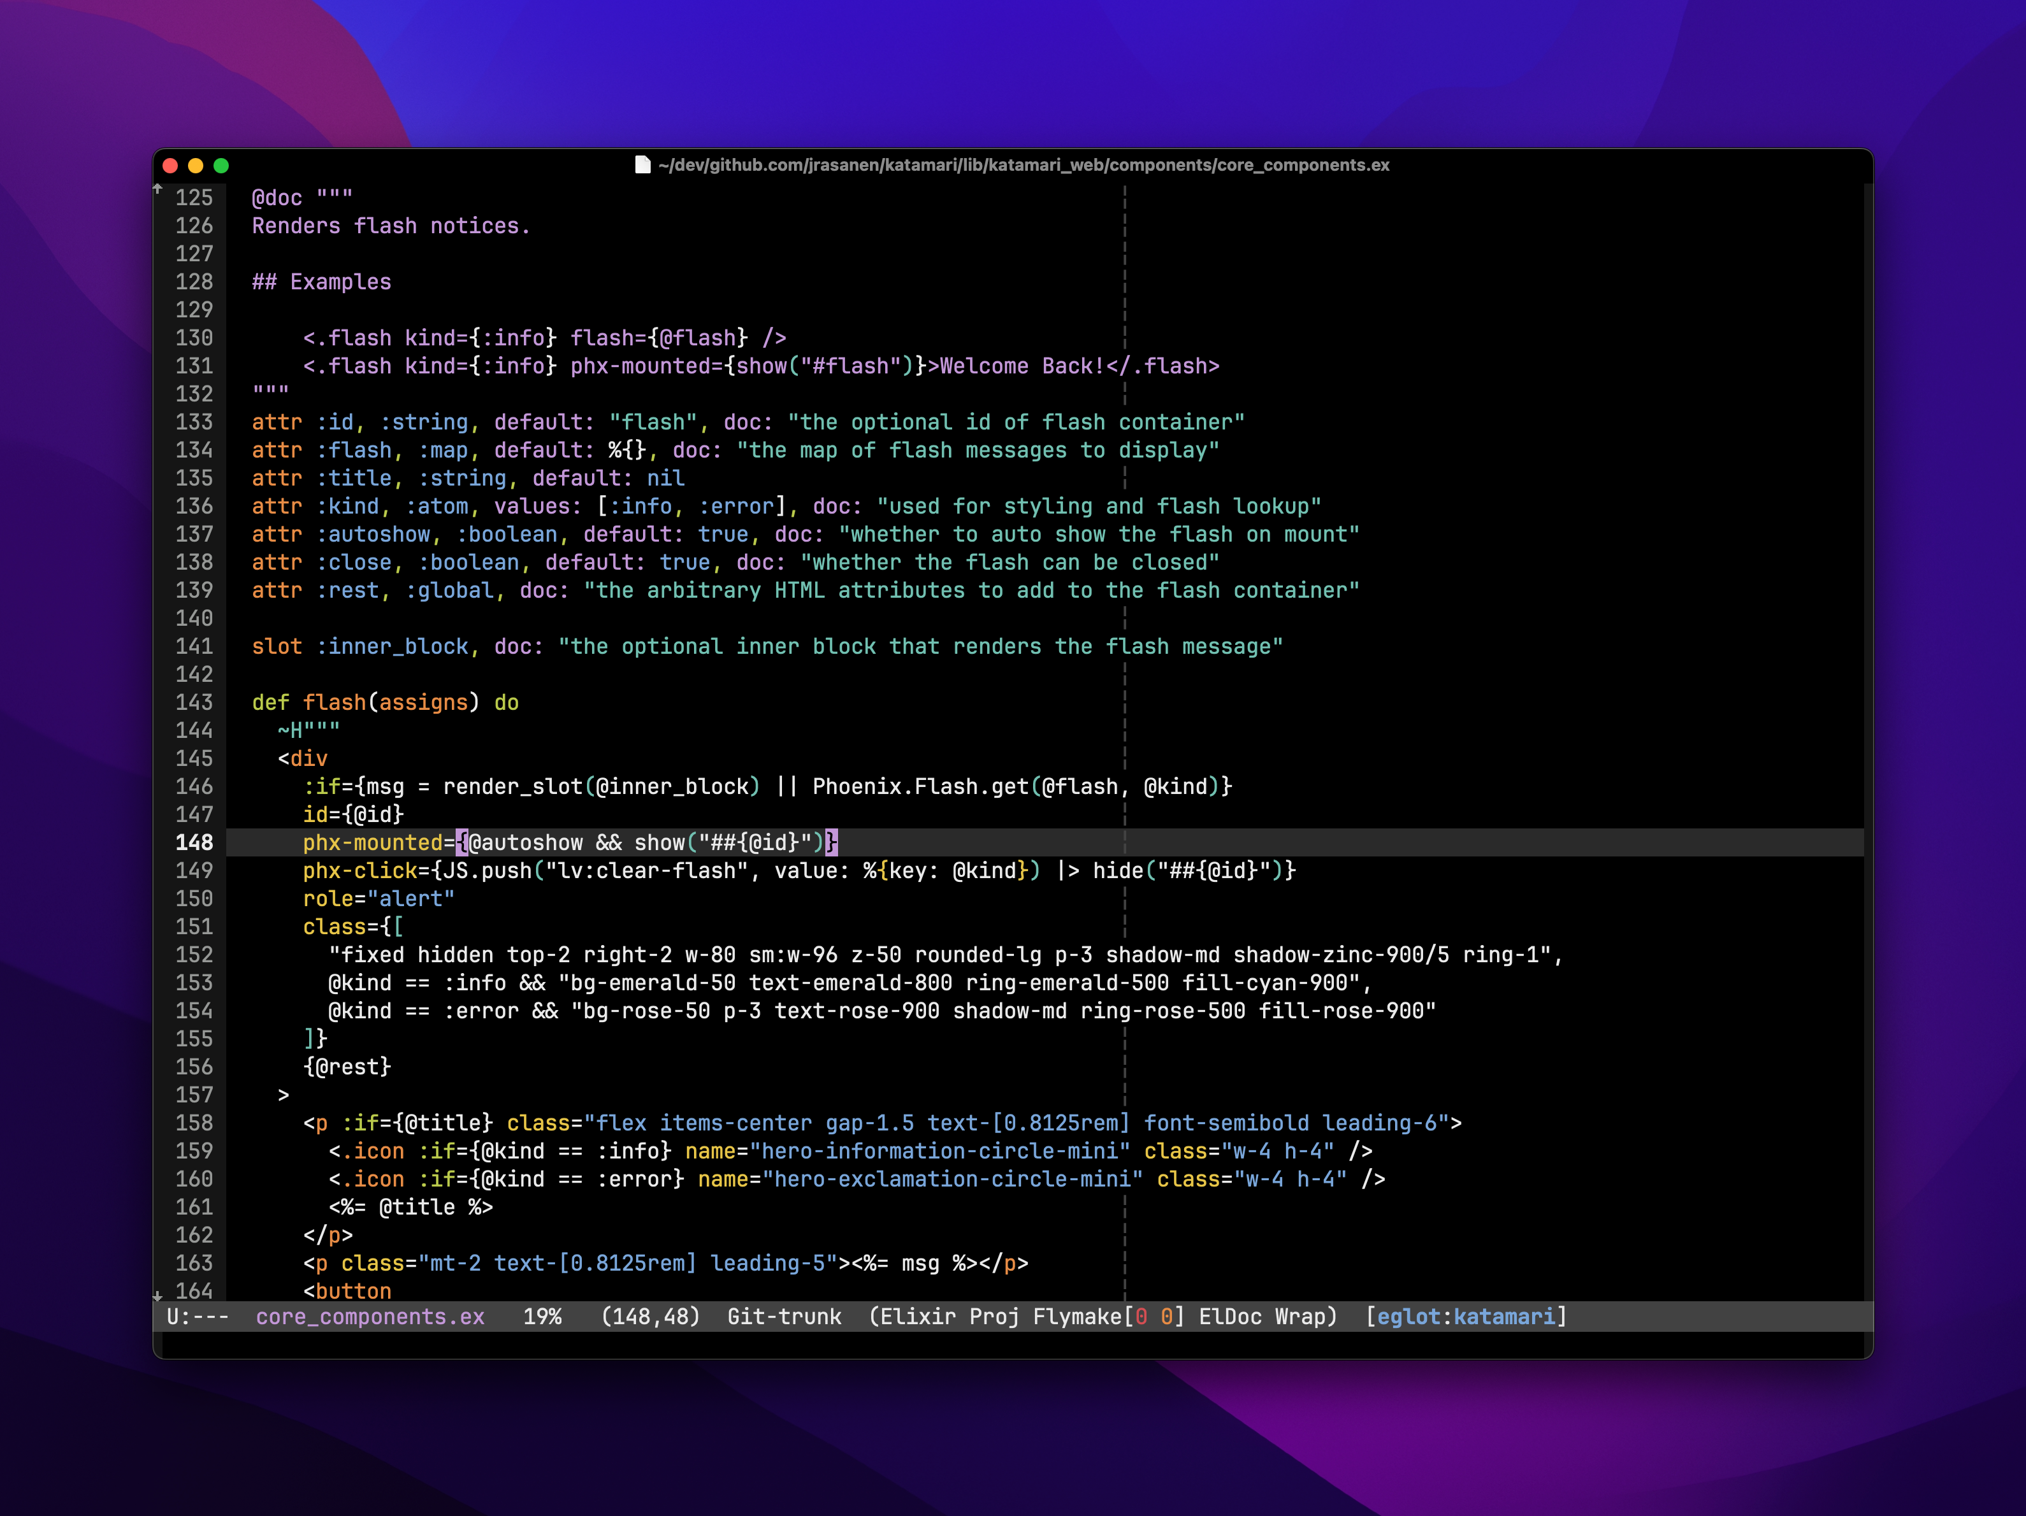Click the Flymake warning count in mode line
Screen dimensions: 2026x1516
[1166, 1317]
